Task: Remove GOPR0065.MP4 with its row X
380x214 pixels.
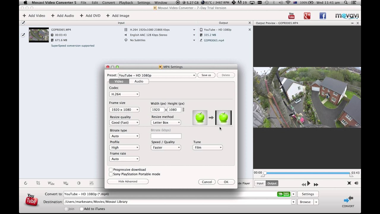Action: (x=250, y=30)
